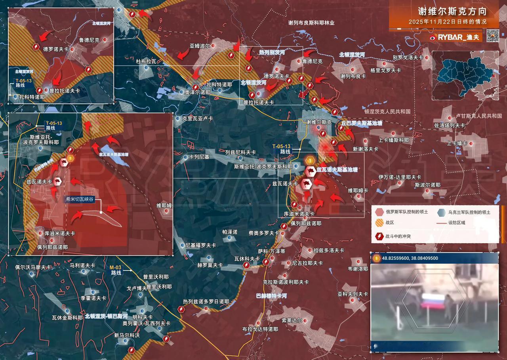Click the Ukraine overview mini-map

click(465, 74)
